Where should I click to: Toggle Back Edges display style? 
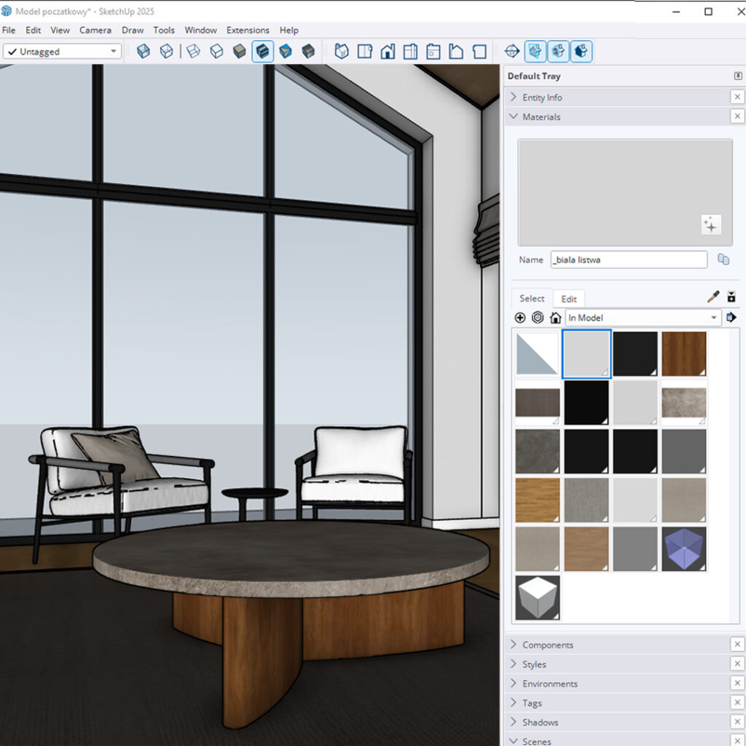click(x=167, y=52)
